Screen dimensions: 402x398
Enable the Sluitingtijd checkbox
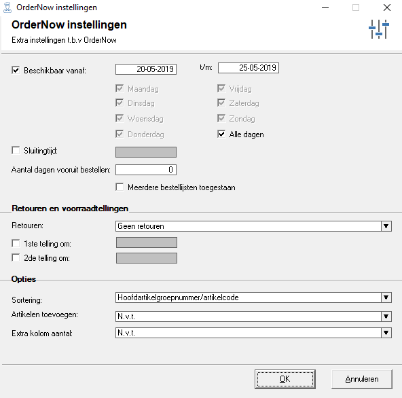click(16, 150)
